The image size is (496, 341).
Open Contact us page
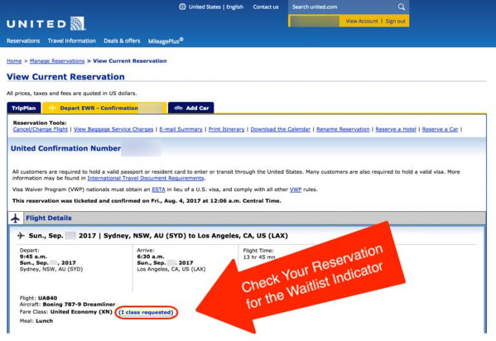point(265,7)
